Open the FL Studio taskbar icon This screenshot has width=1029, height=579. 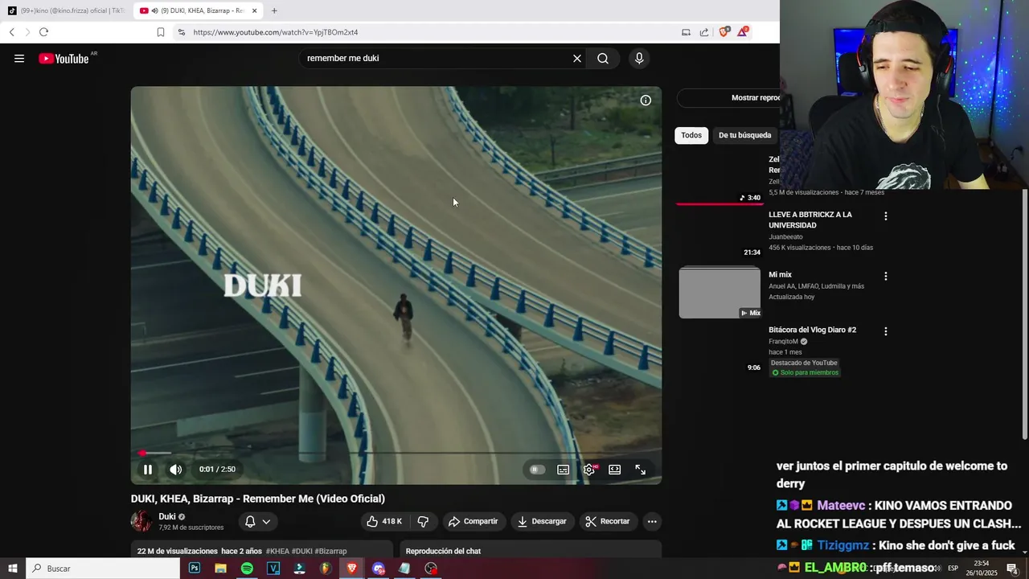tap(326, 569)
